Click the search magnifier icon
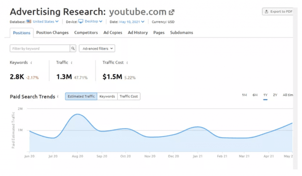Viewport: 302px width, 176px height. tap(73, 49)
